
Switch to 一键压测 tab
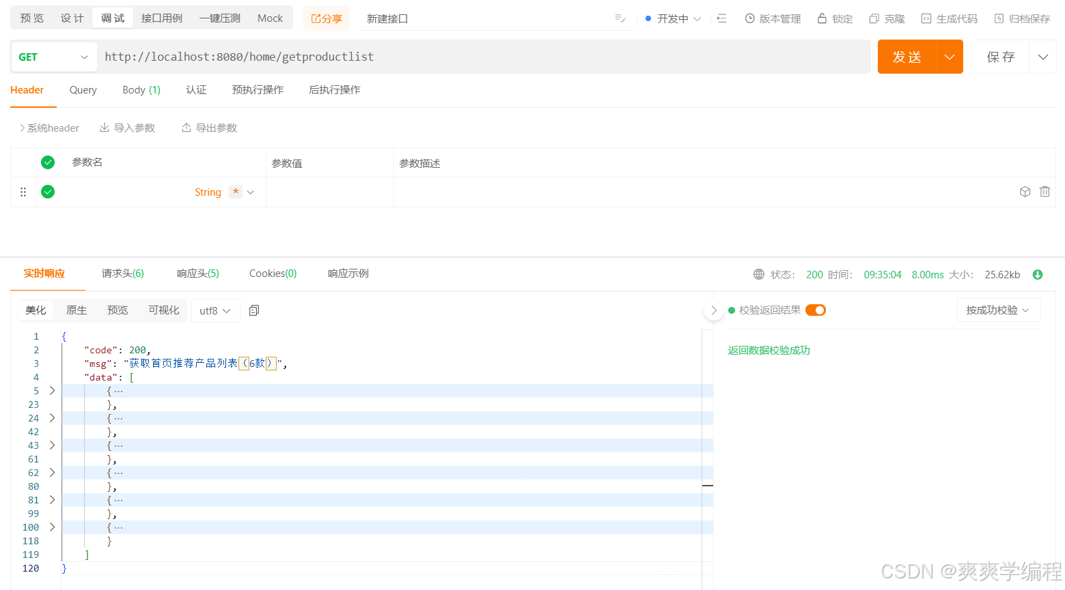point(220,18)
